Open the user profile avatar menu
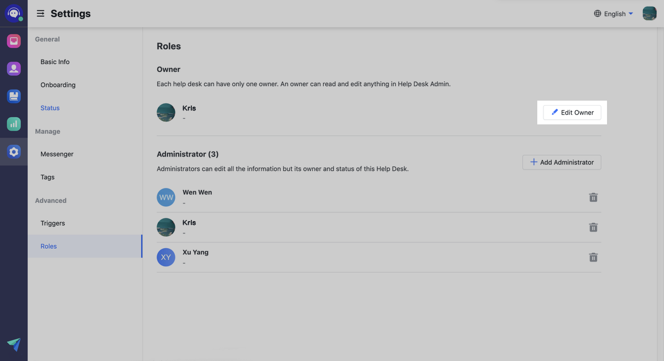664x361 pixels. [649, 13]
